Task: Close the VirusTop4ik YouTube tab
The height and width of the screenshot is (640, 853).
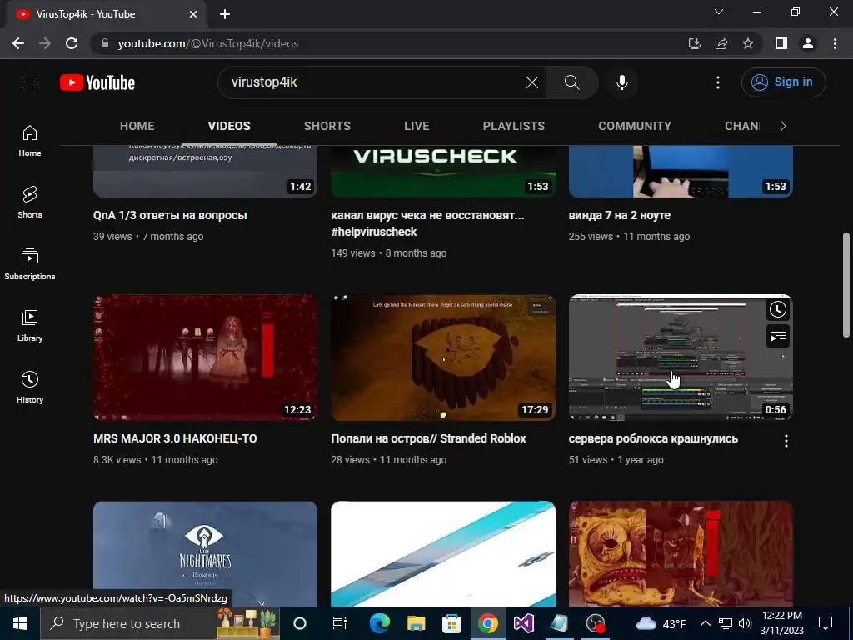Action: coord(193,14)
